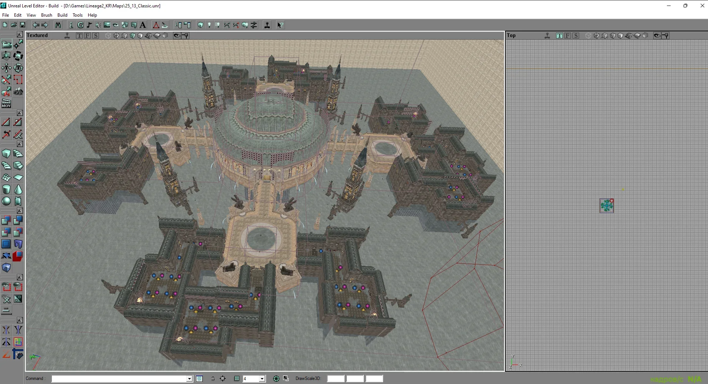Select the Terrain Editing mountain tool
Image resolution: width=708 pixels, height=384 pixels.
click(x=18, y=91)
